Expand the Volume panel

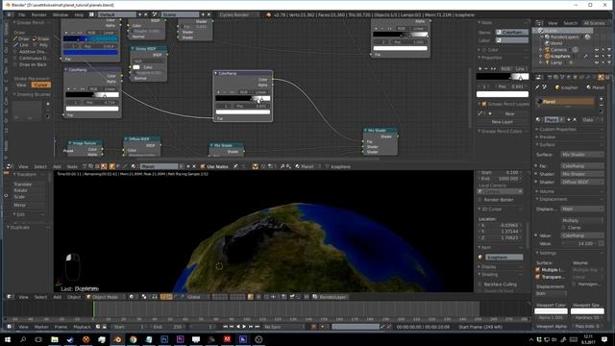546,191
